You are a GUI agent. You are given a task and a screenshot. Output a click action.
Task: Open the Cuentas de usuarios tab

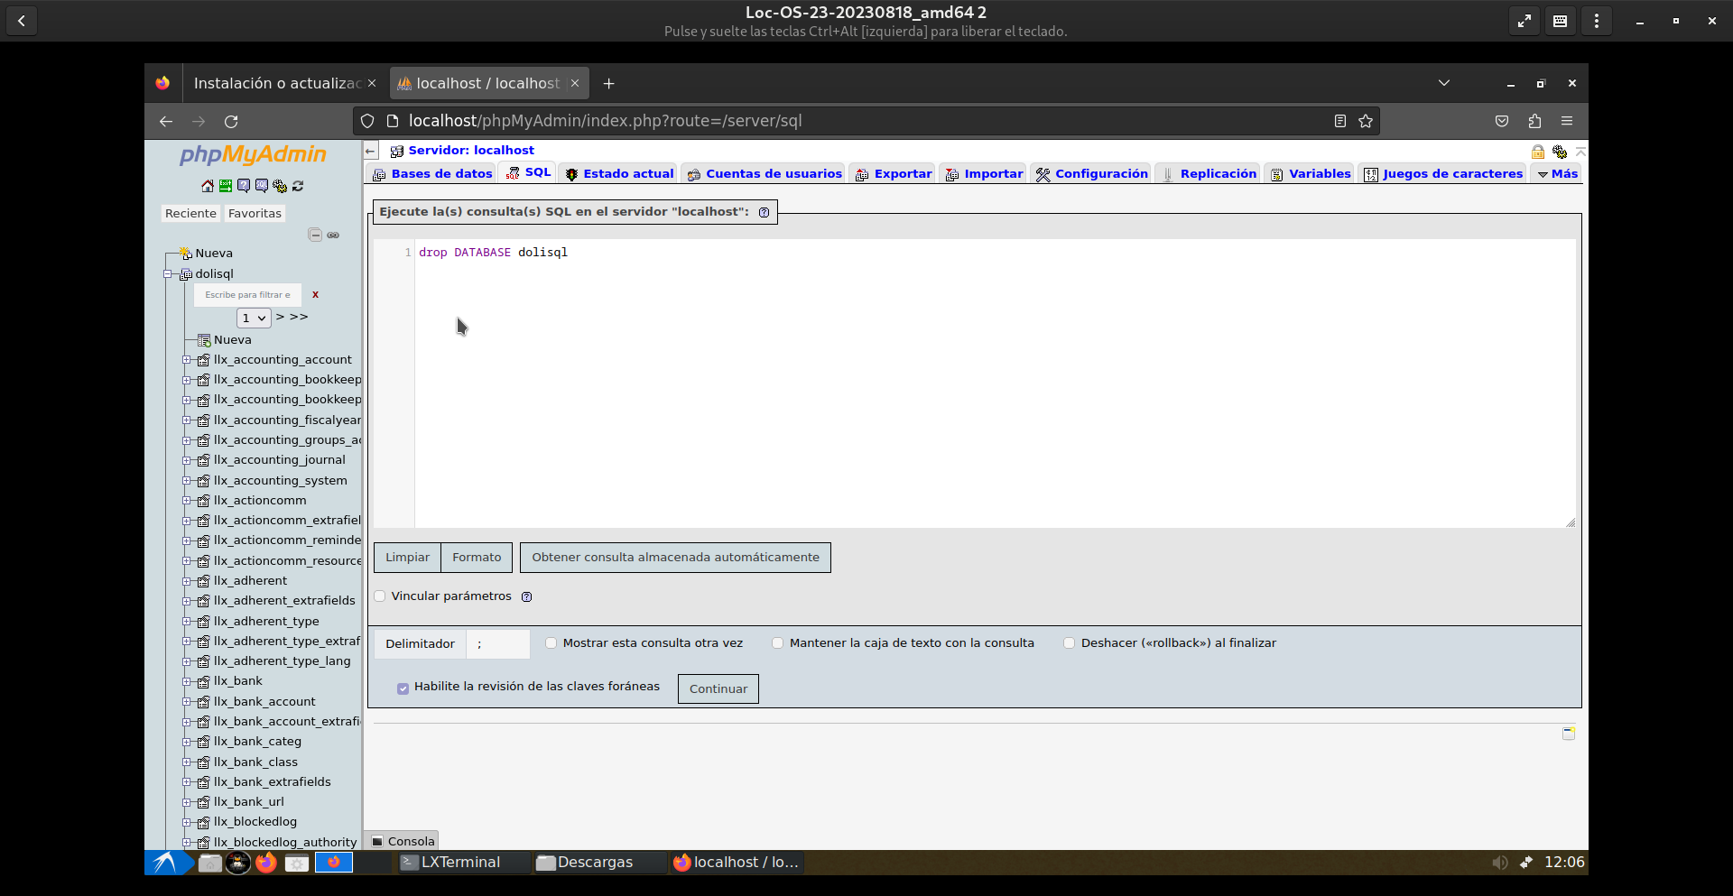tap(765, 174)
